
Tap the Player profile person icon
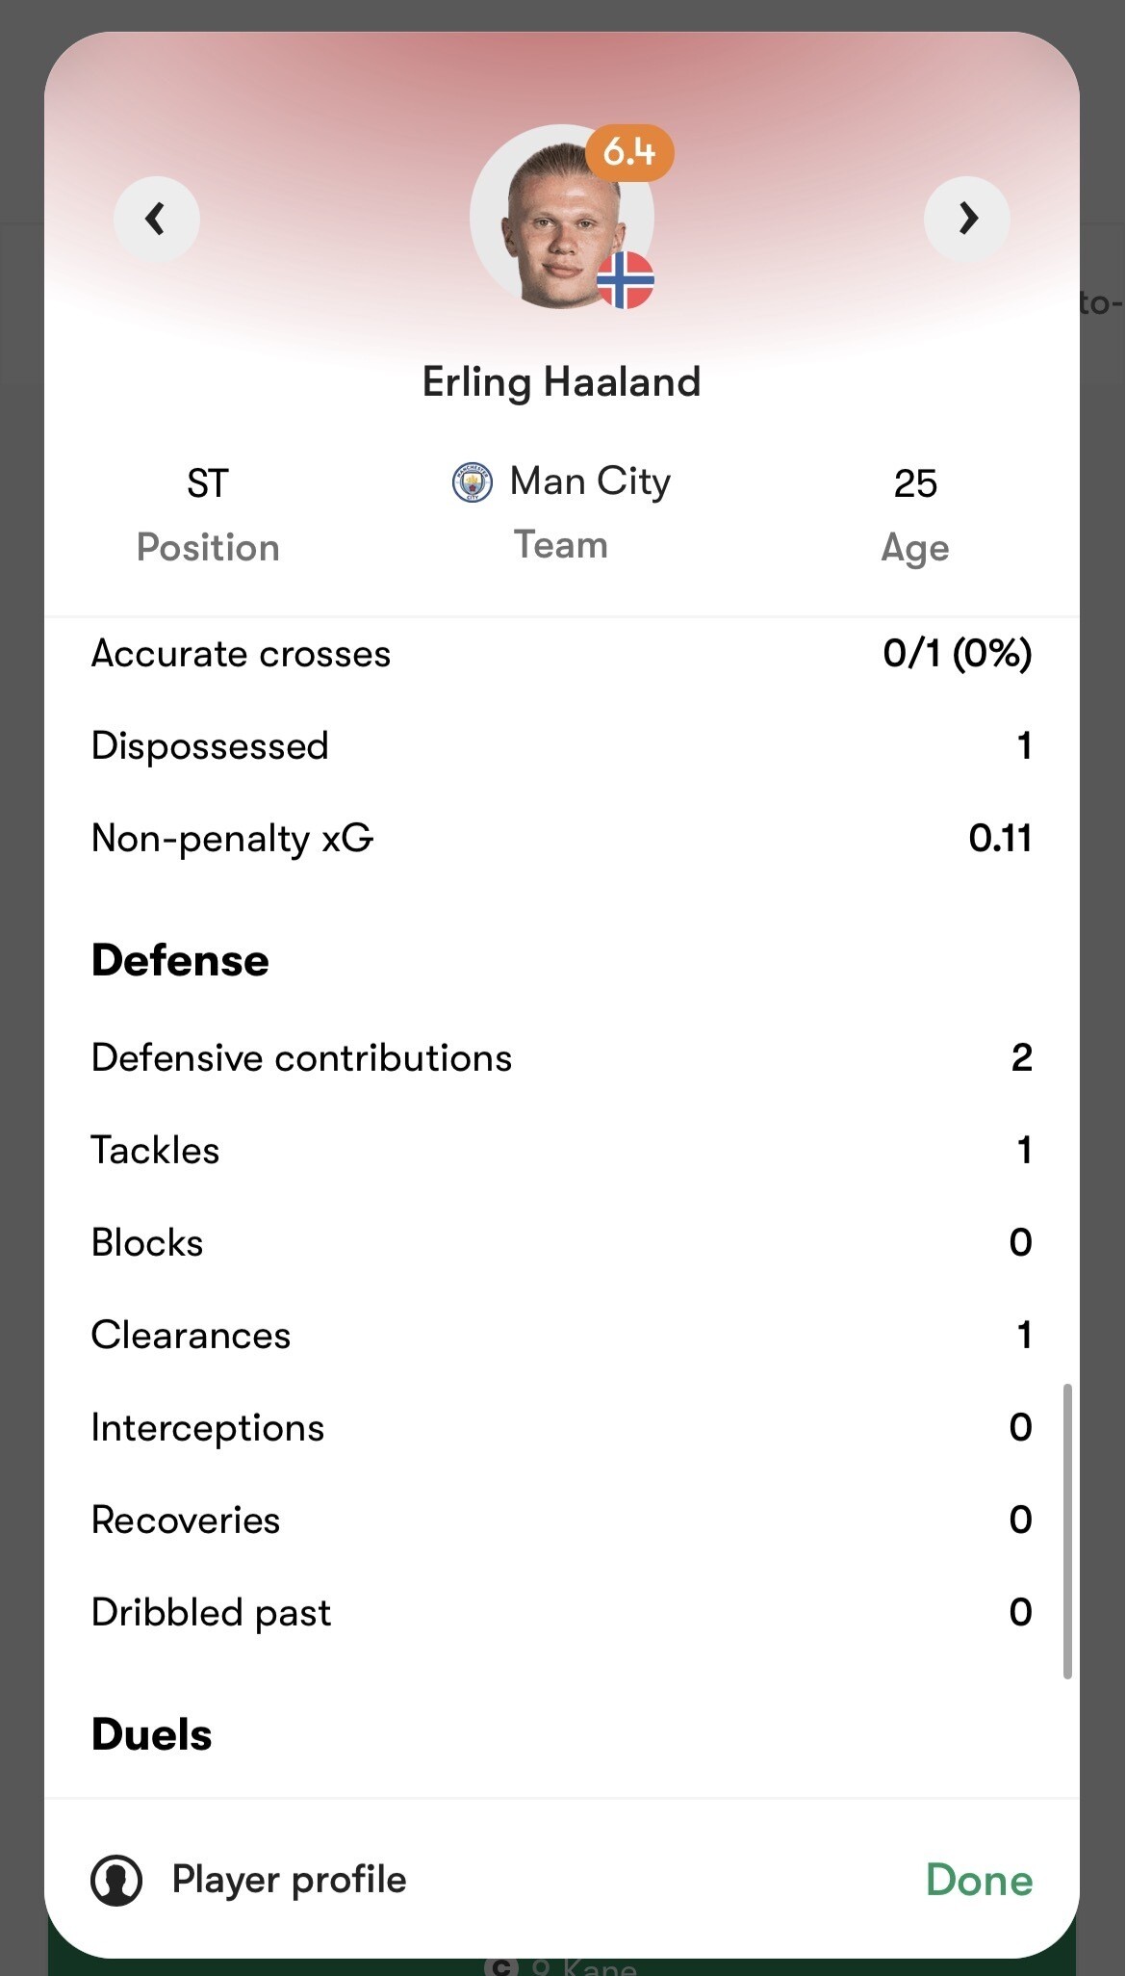[116, 1881]
